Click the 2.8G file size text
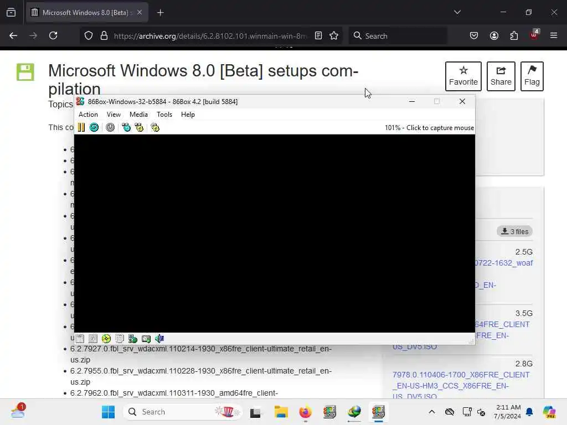Screen dimensions: 567x425 [524, 364]
